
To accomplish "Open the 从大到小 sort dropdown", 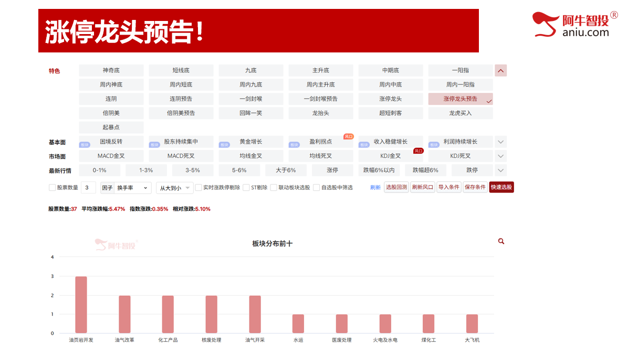I will 174,188.
